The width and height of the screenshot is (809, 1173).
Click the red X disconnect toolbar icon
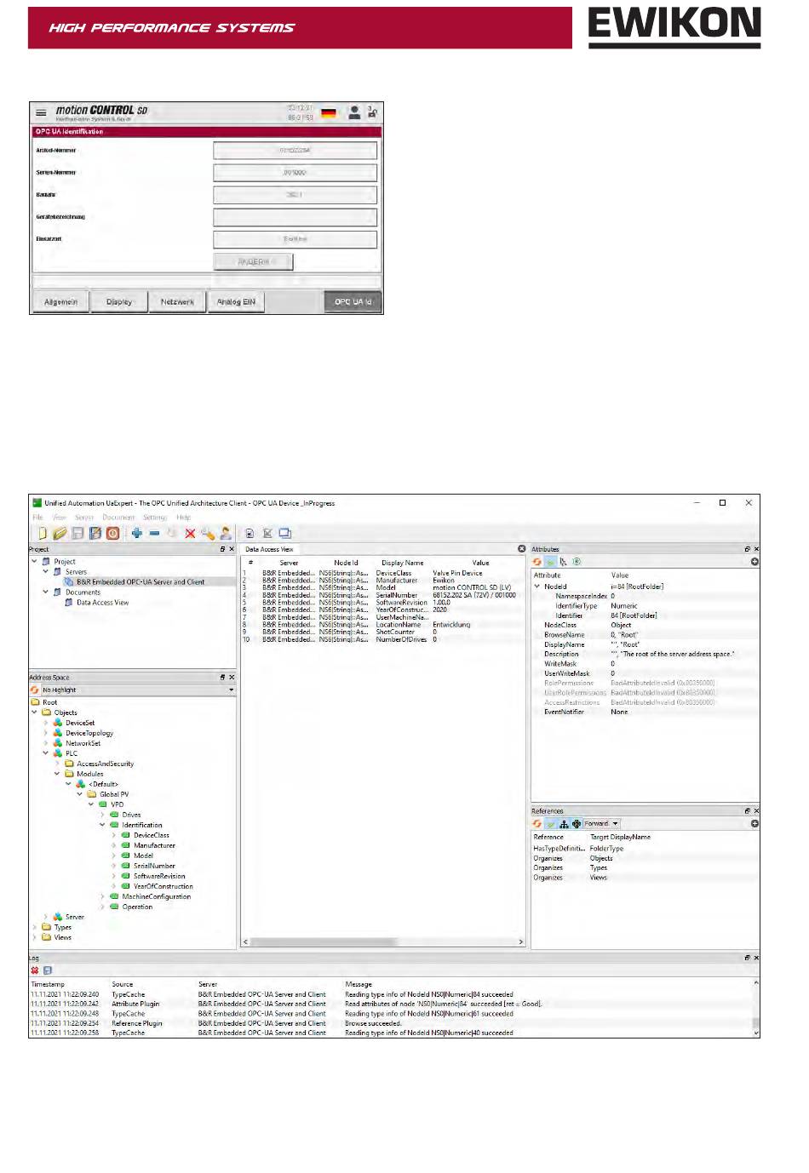pyautogui.click(x=190, y=534)
